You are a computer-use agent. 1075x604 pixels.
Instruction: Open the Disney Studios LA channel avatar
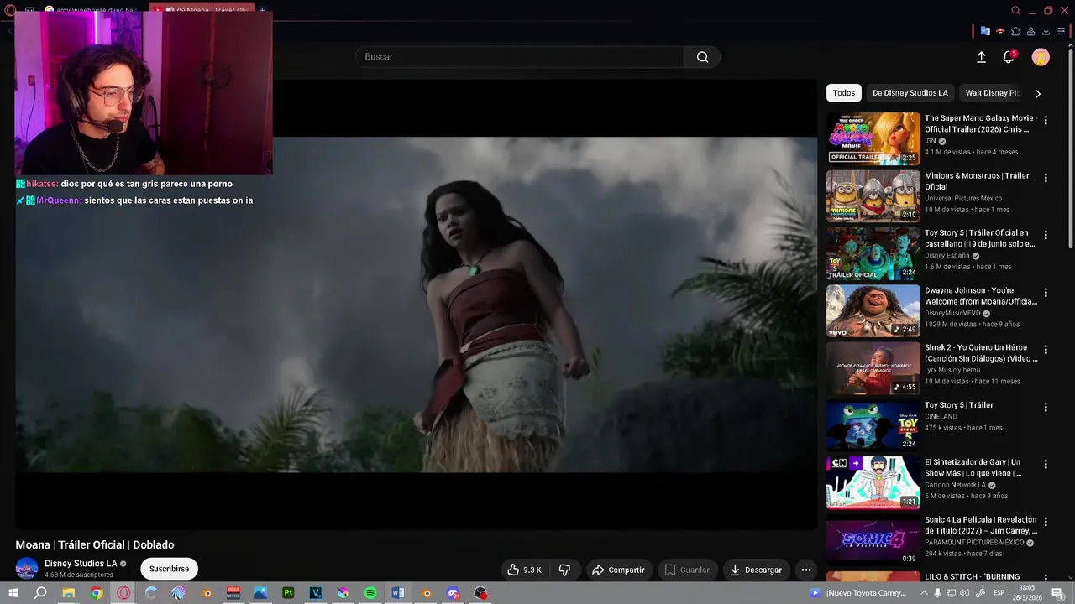(27, 569)
